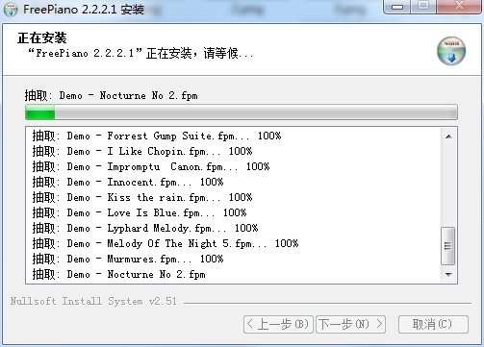Select the Murmures.fpm log entry
484x347 pixels.
click(x=128, y=259)
